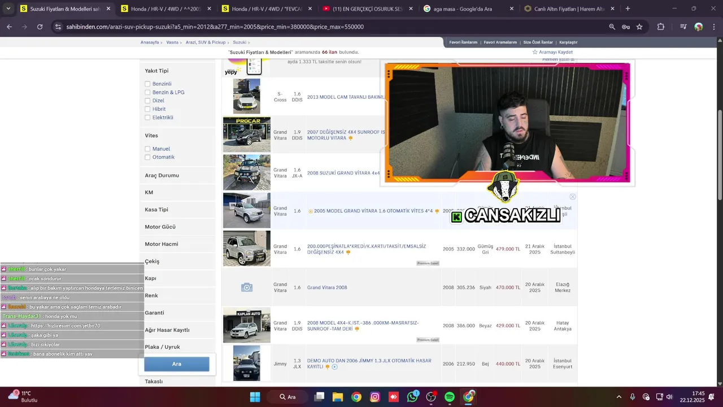Open PROCAR Grand Vitara thumbnail
Viewport: 723px width, 407px height.
click(247, 135)
